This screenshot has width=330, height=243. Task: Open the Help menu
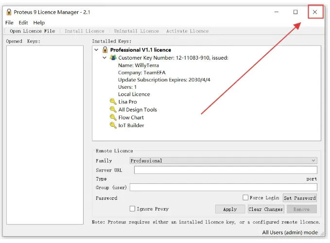tap(39, 23)
